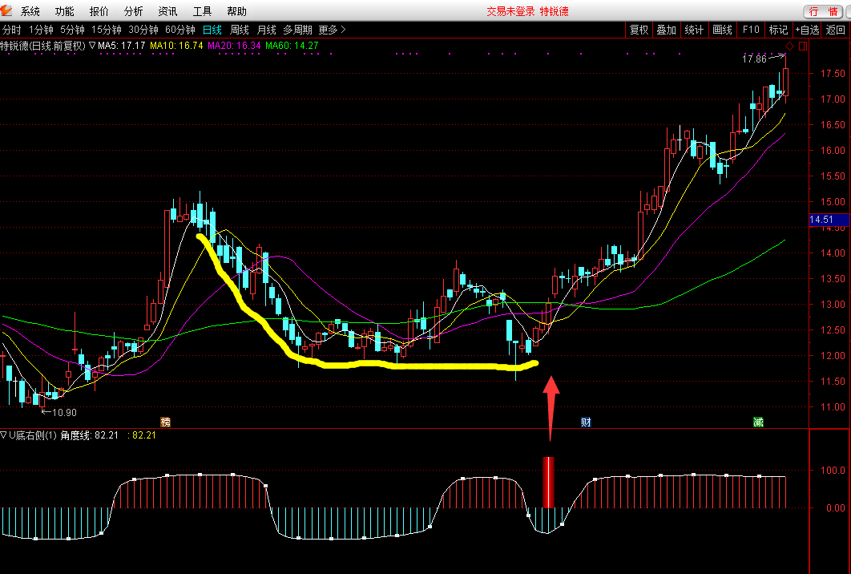
Task: Switch to the 1分钟 period tab
Action: (x=41, y=30)
